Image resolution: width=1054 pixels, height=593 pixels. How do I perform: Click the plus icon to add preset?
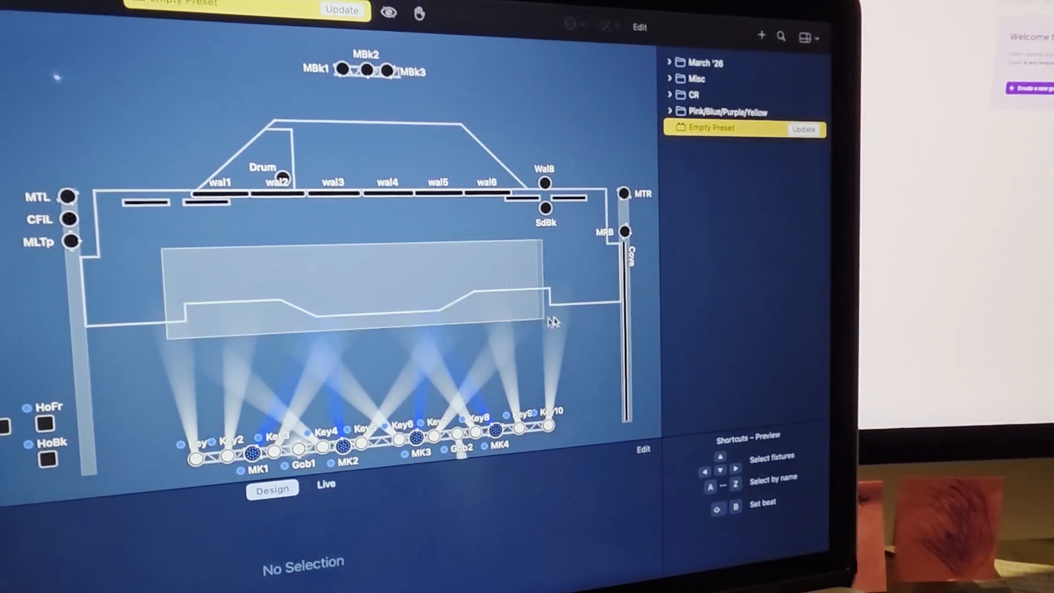761,35
